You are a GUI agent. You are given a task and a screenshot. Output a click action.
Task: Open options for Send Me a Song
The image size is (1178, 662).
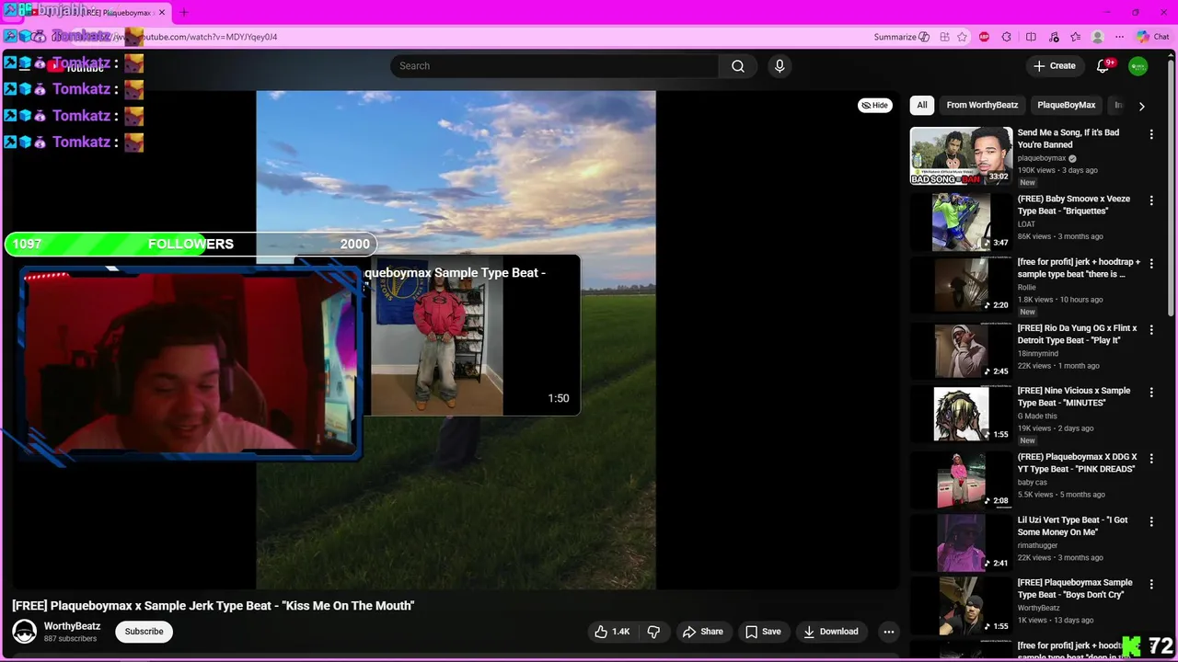tap(1150, 134)
